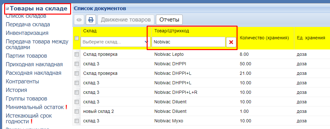
Task: Open the Выберите склад dropdown
Action: tap(115, 42)
